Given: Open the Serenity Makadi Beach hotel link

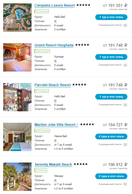Looking at the screenshot, I should click(53, 165).
